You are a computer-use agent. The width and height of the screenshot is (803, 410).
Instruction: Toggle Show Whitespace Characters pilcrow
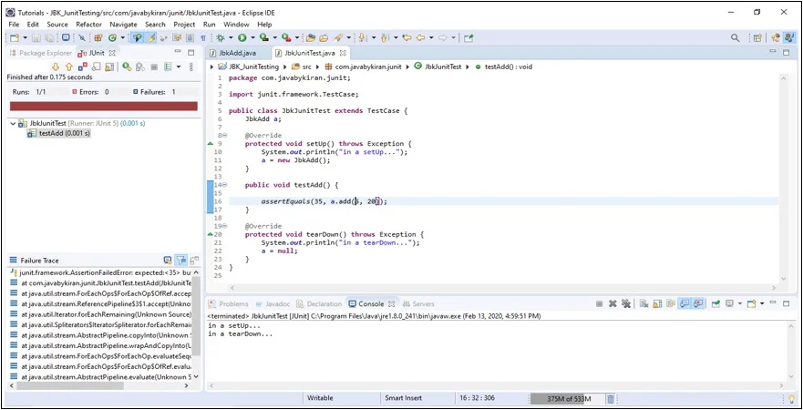[x=203, y=38]
